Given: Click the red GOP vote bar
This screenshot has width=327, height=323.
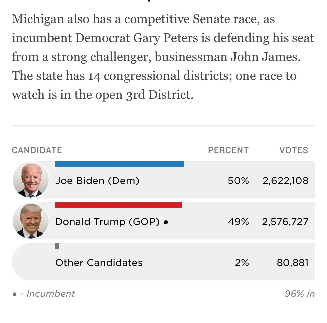Looking at the screenshot, I should point(118,205).
